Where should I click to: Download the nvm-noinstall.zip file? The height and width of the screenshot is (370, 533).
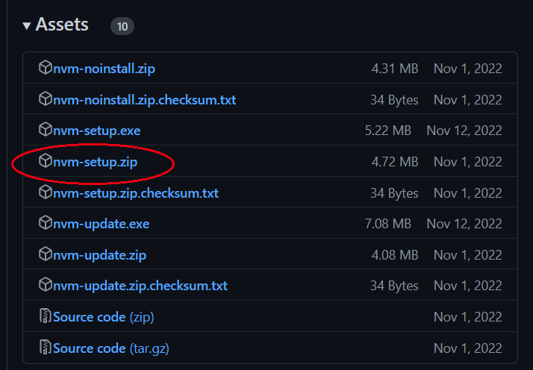click(105, 69)
